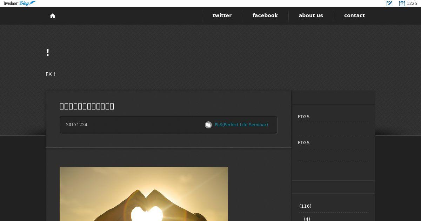Click the blog description "FX !"

pyautogui.click(x=51, y=74)
